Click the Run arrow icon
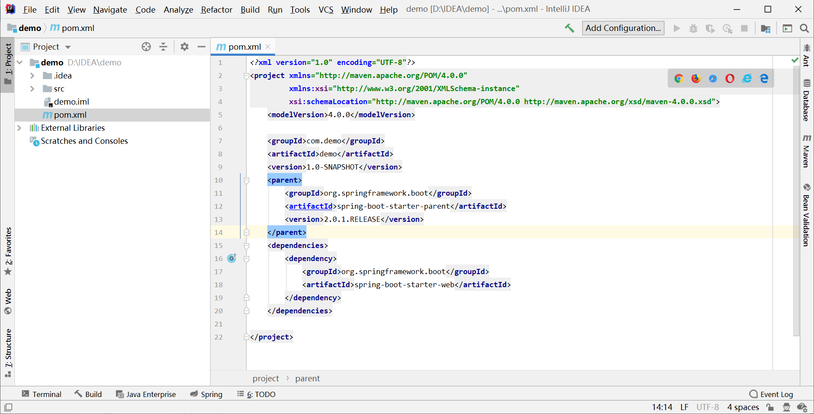Screen dimensions: 814x414 click(x=677, y=28)
